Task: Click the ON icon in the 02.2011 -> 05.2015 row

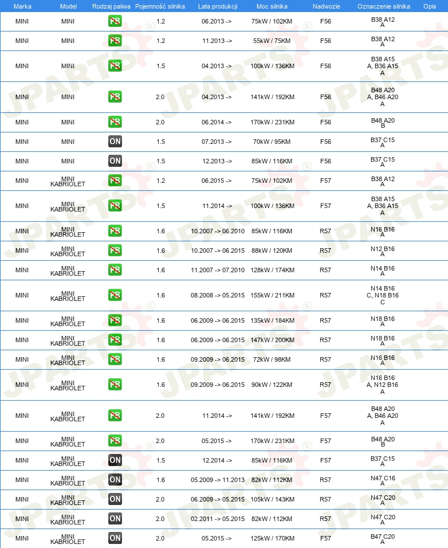Action: click(x=115, y=519)
